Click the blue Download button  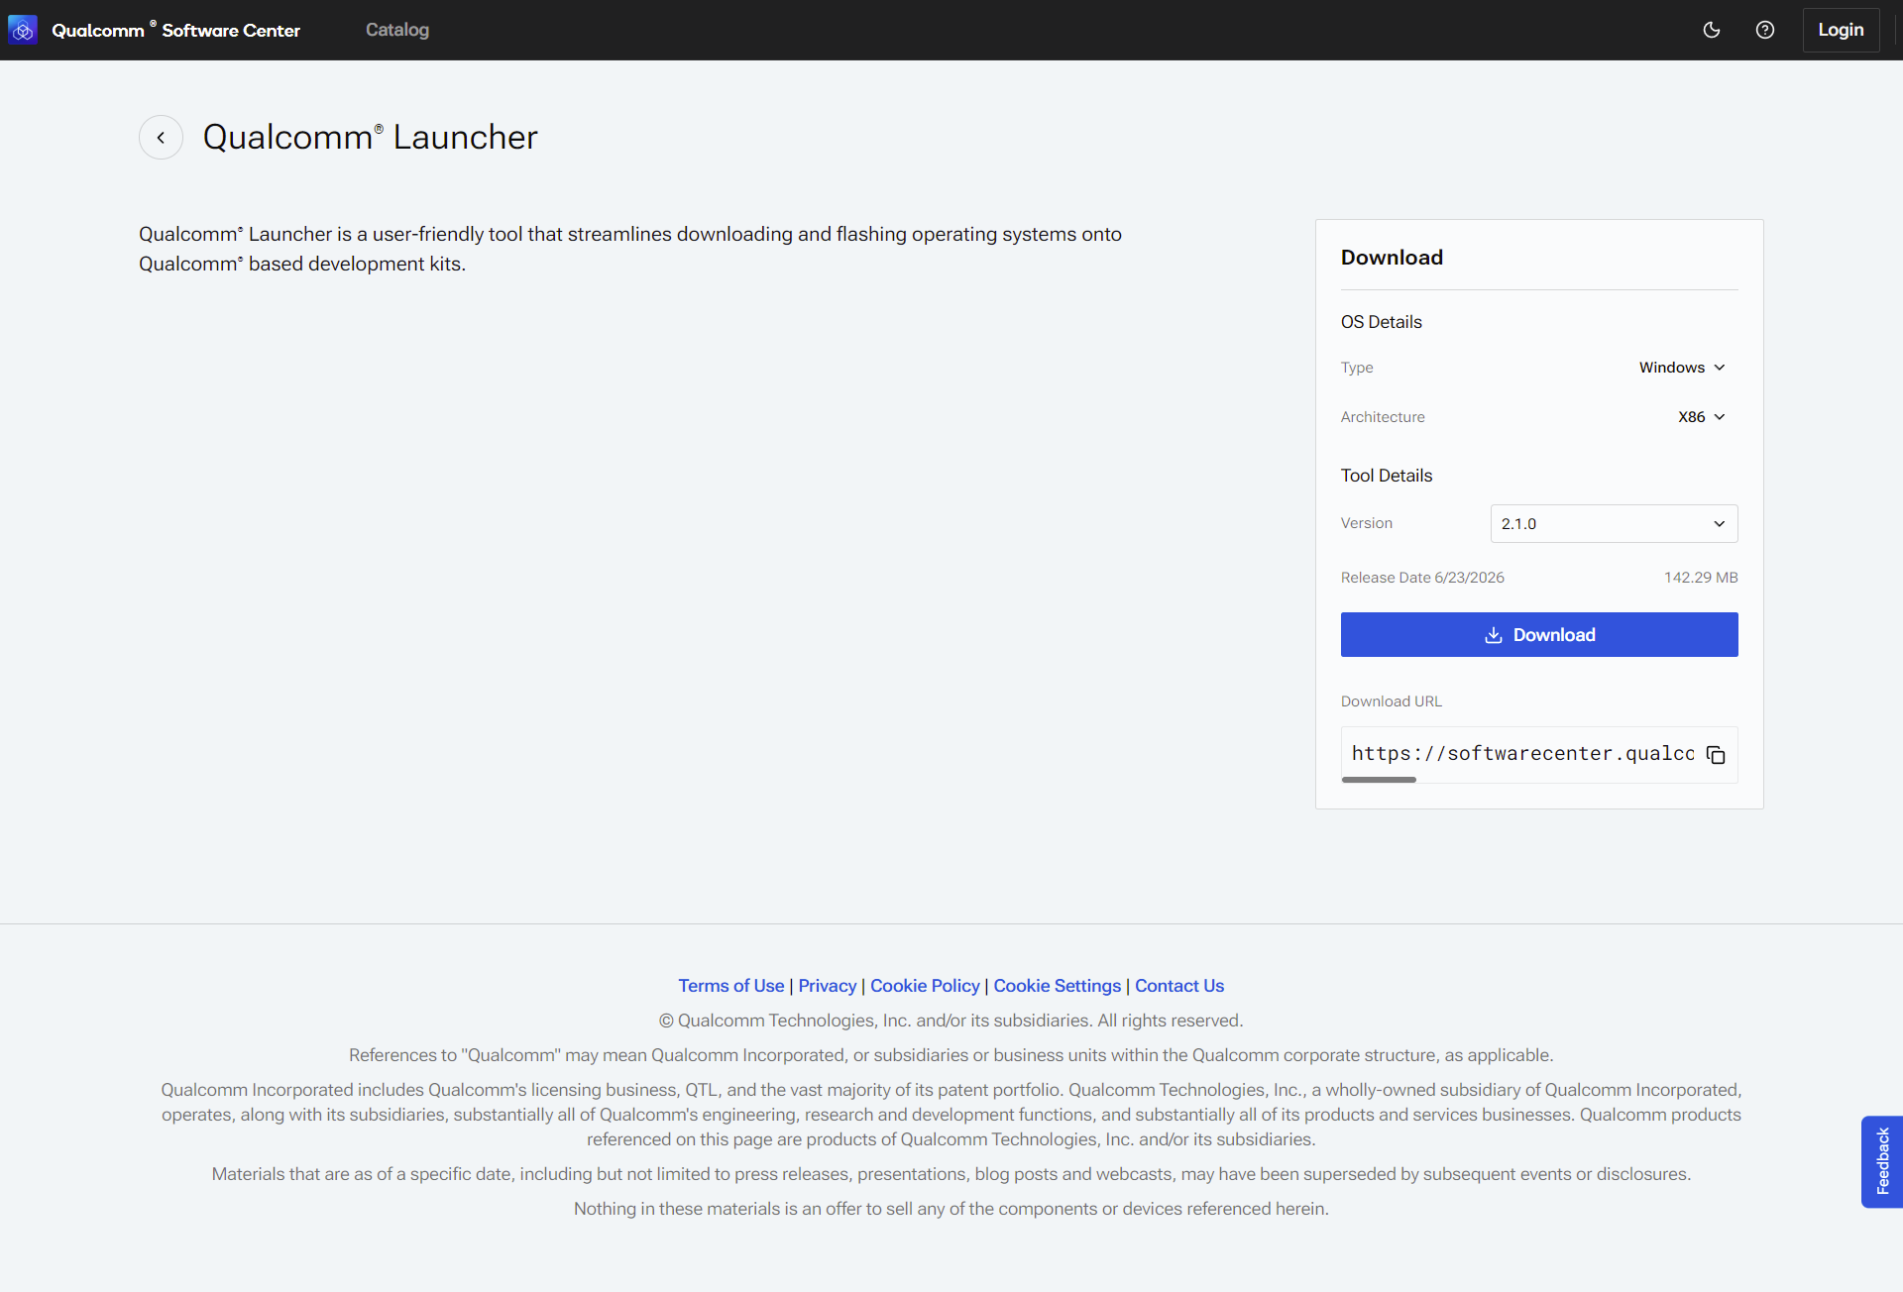[x=1539, y=635]
